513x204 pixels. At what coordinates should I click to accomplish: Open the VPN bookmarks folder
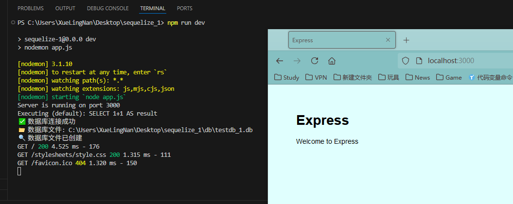tap(316, 78)
